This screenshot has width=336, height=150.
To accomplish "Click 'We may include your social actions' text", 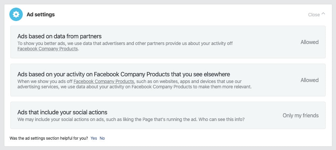I will 101,120.
